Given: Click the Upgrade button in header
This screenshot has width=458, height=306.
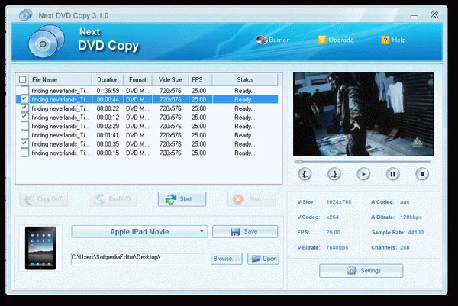Looking at the screenshot, I should [x=336, y=40].
